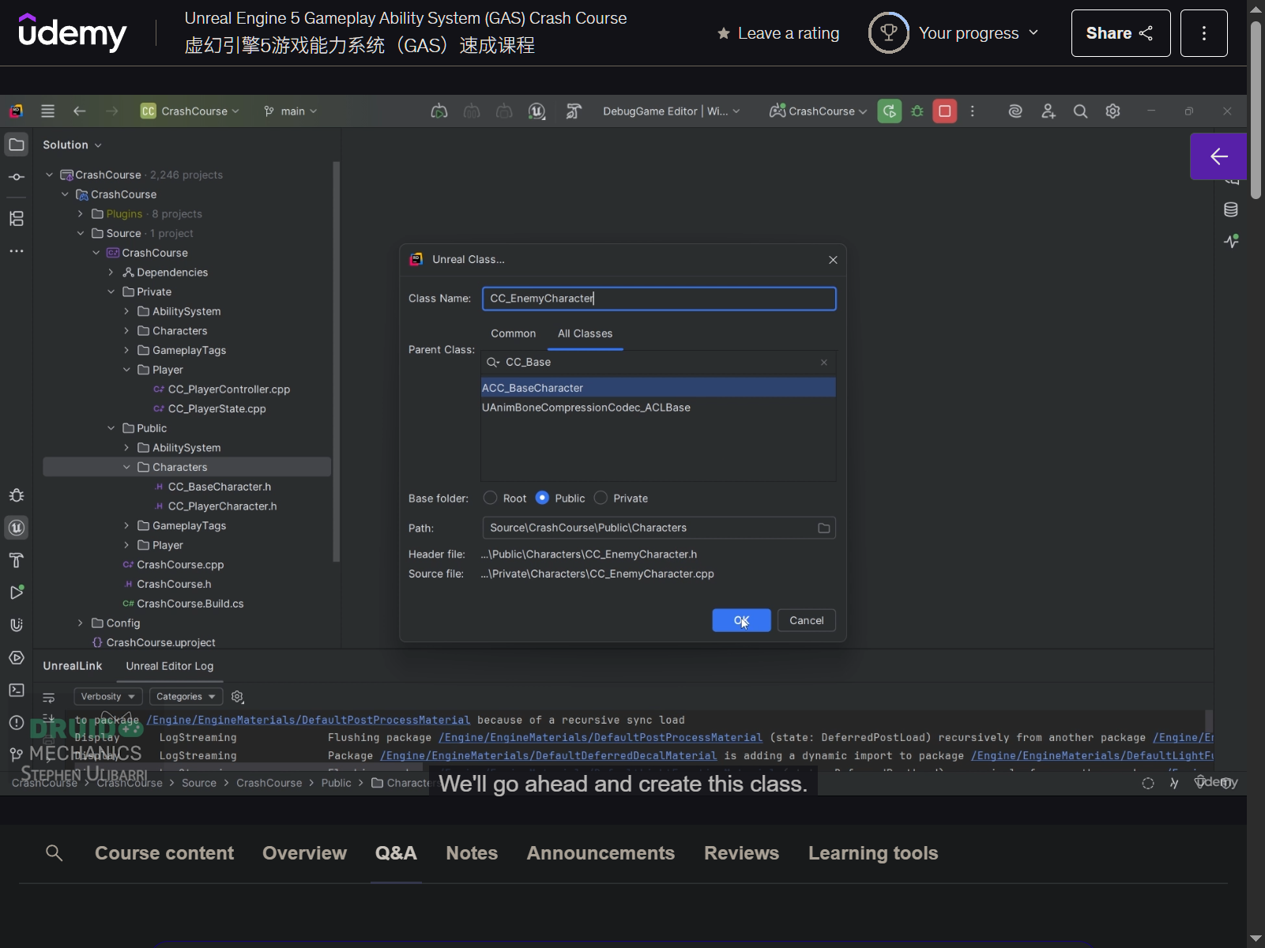
Task: Open the Commit tool window icon
Action: [x=17, y=177]
